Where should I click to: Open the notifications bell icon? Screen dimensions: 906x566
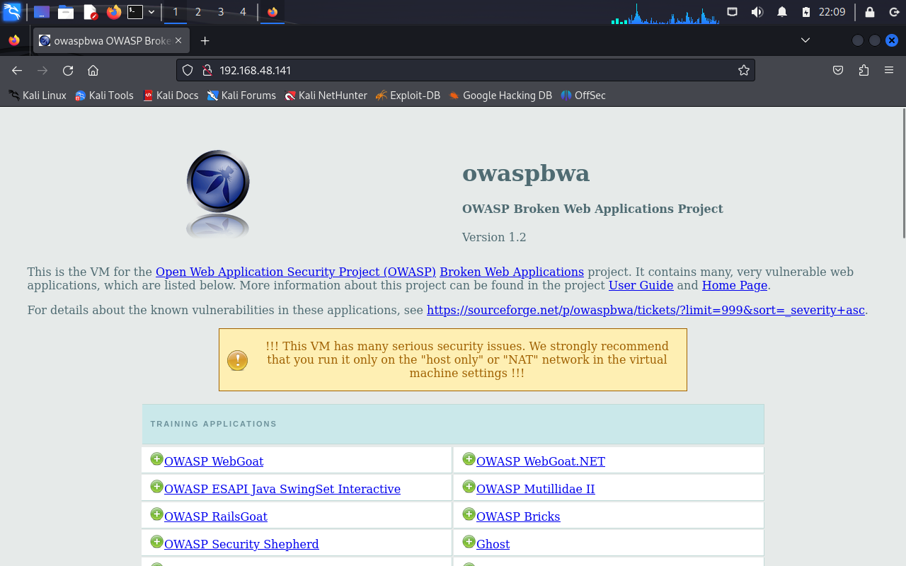pyautogui.click(x=782, y=12)
